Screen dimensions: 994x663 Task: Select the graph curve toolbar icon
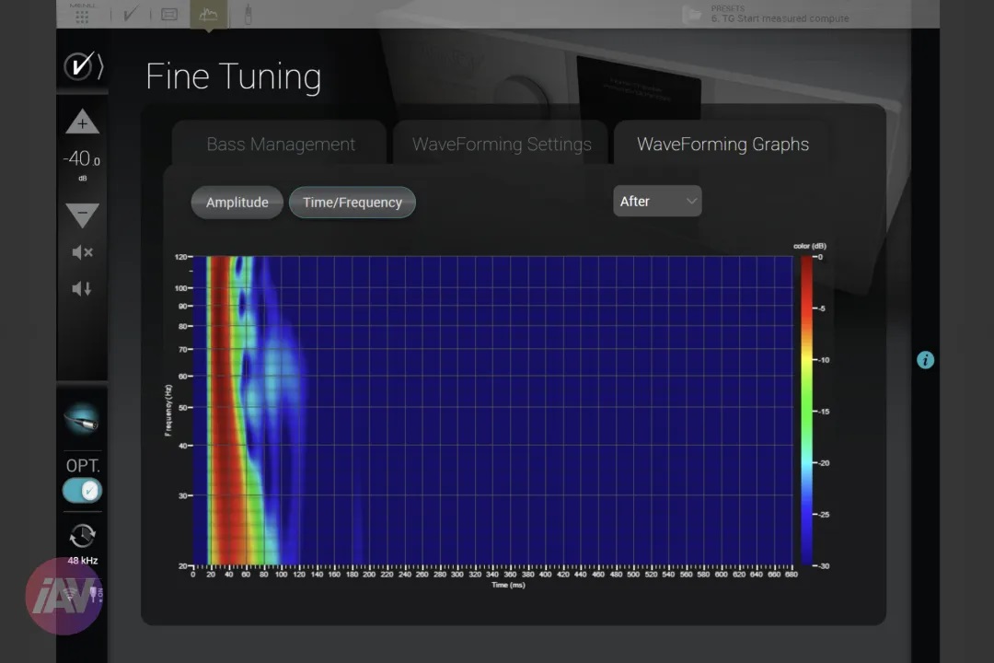(x=208, y=14)
